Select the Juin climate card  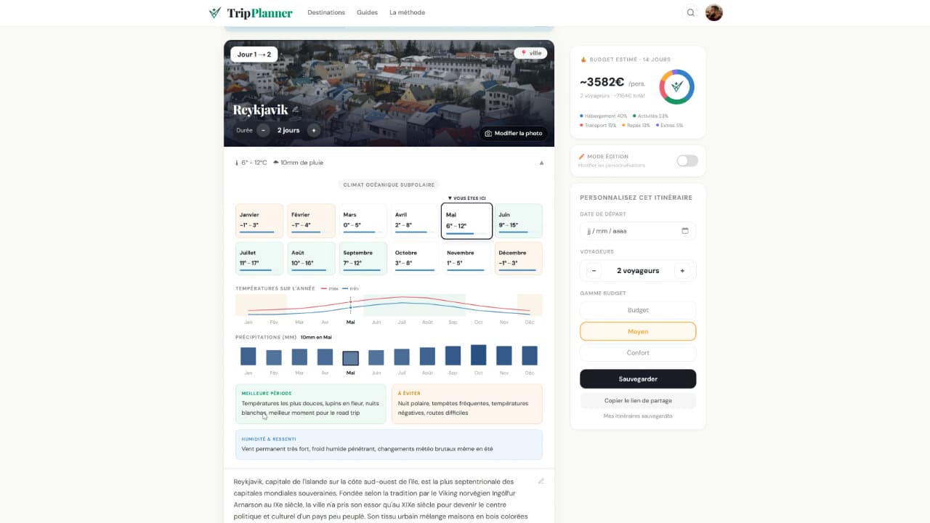(x=519, y=222)
